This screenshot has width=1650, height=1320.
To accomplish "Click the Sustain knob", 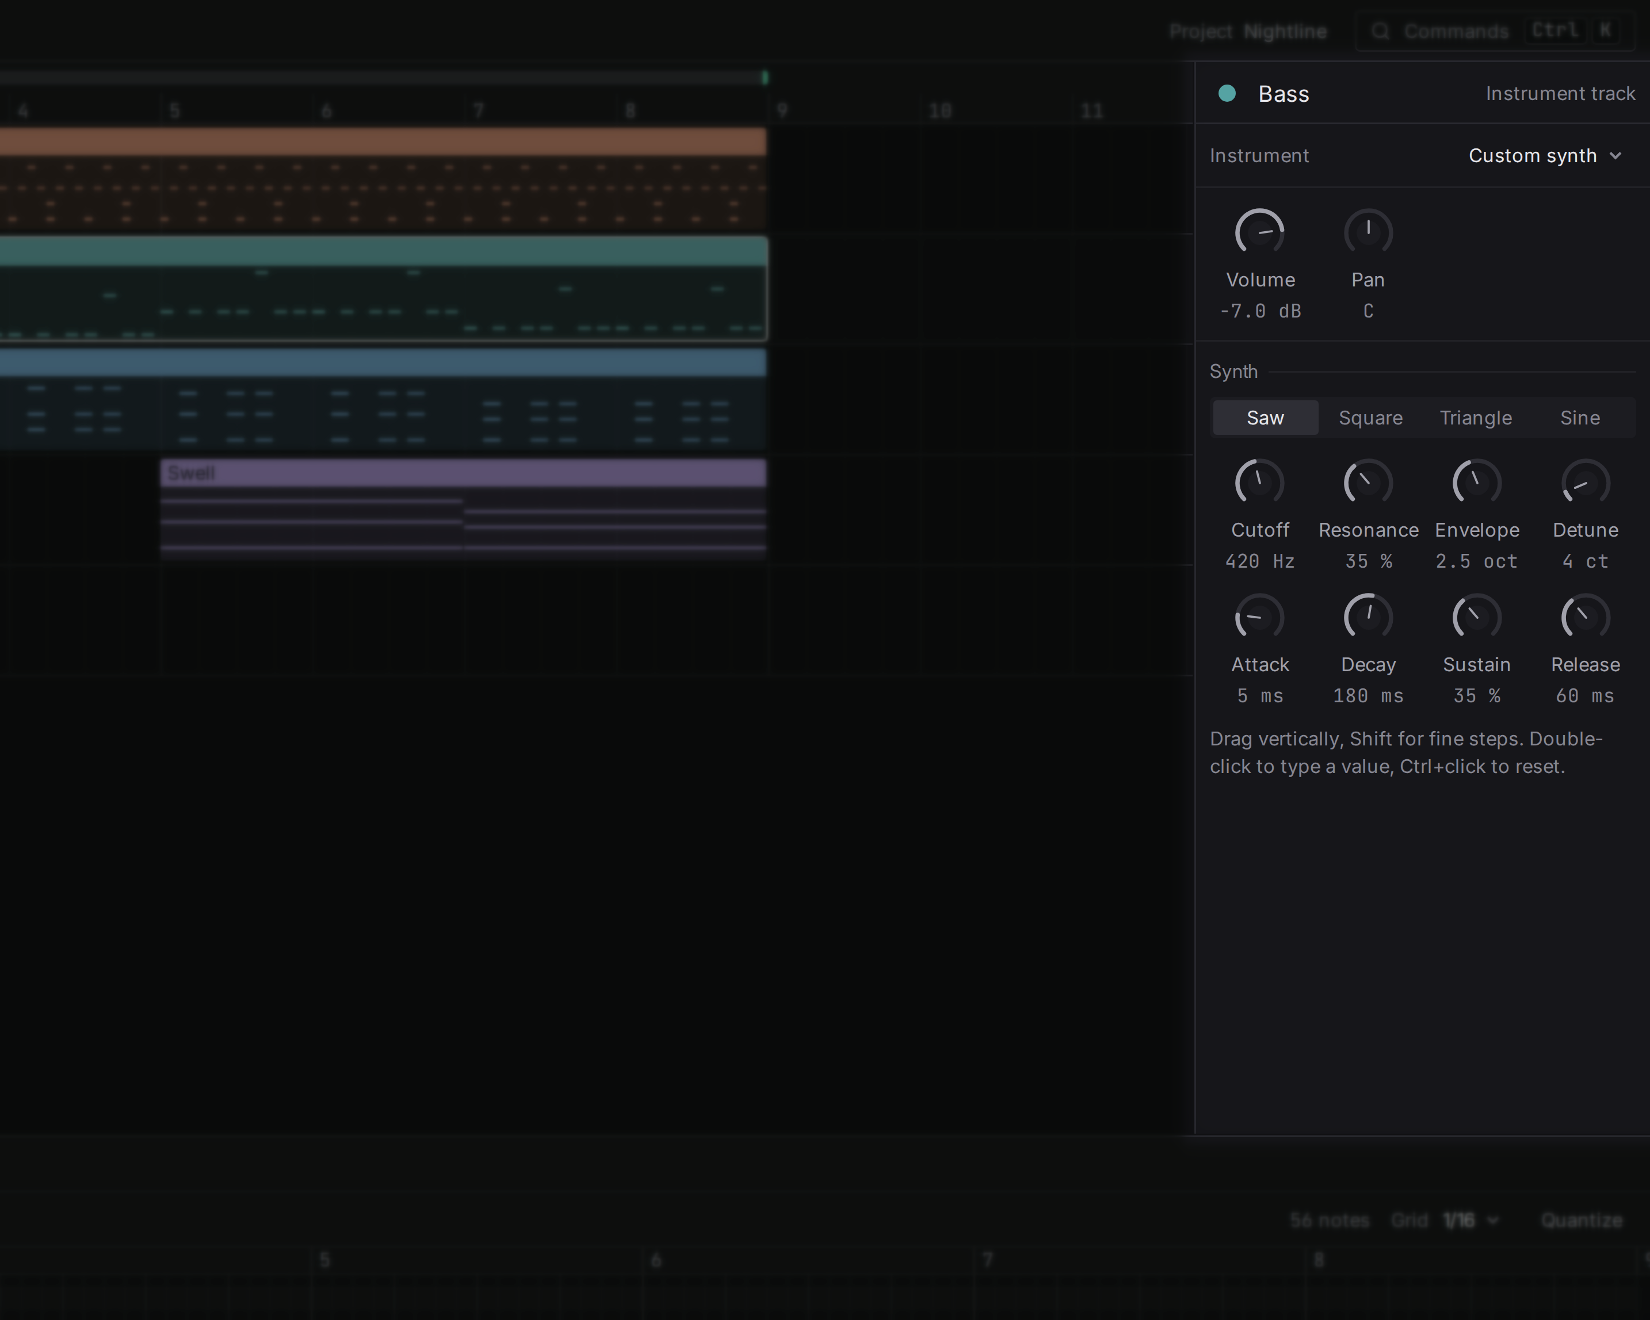I will (x=1477, y=617).
